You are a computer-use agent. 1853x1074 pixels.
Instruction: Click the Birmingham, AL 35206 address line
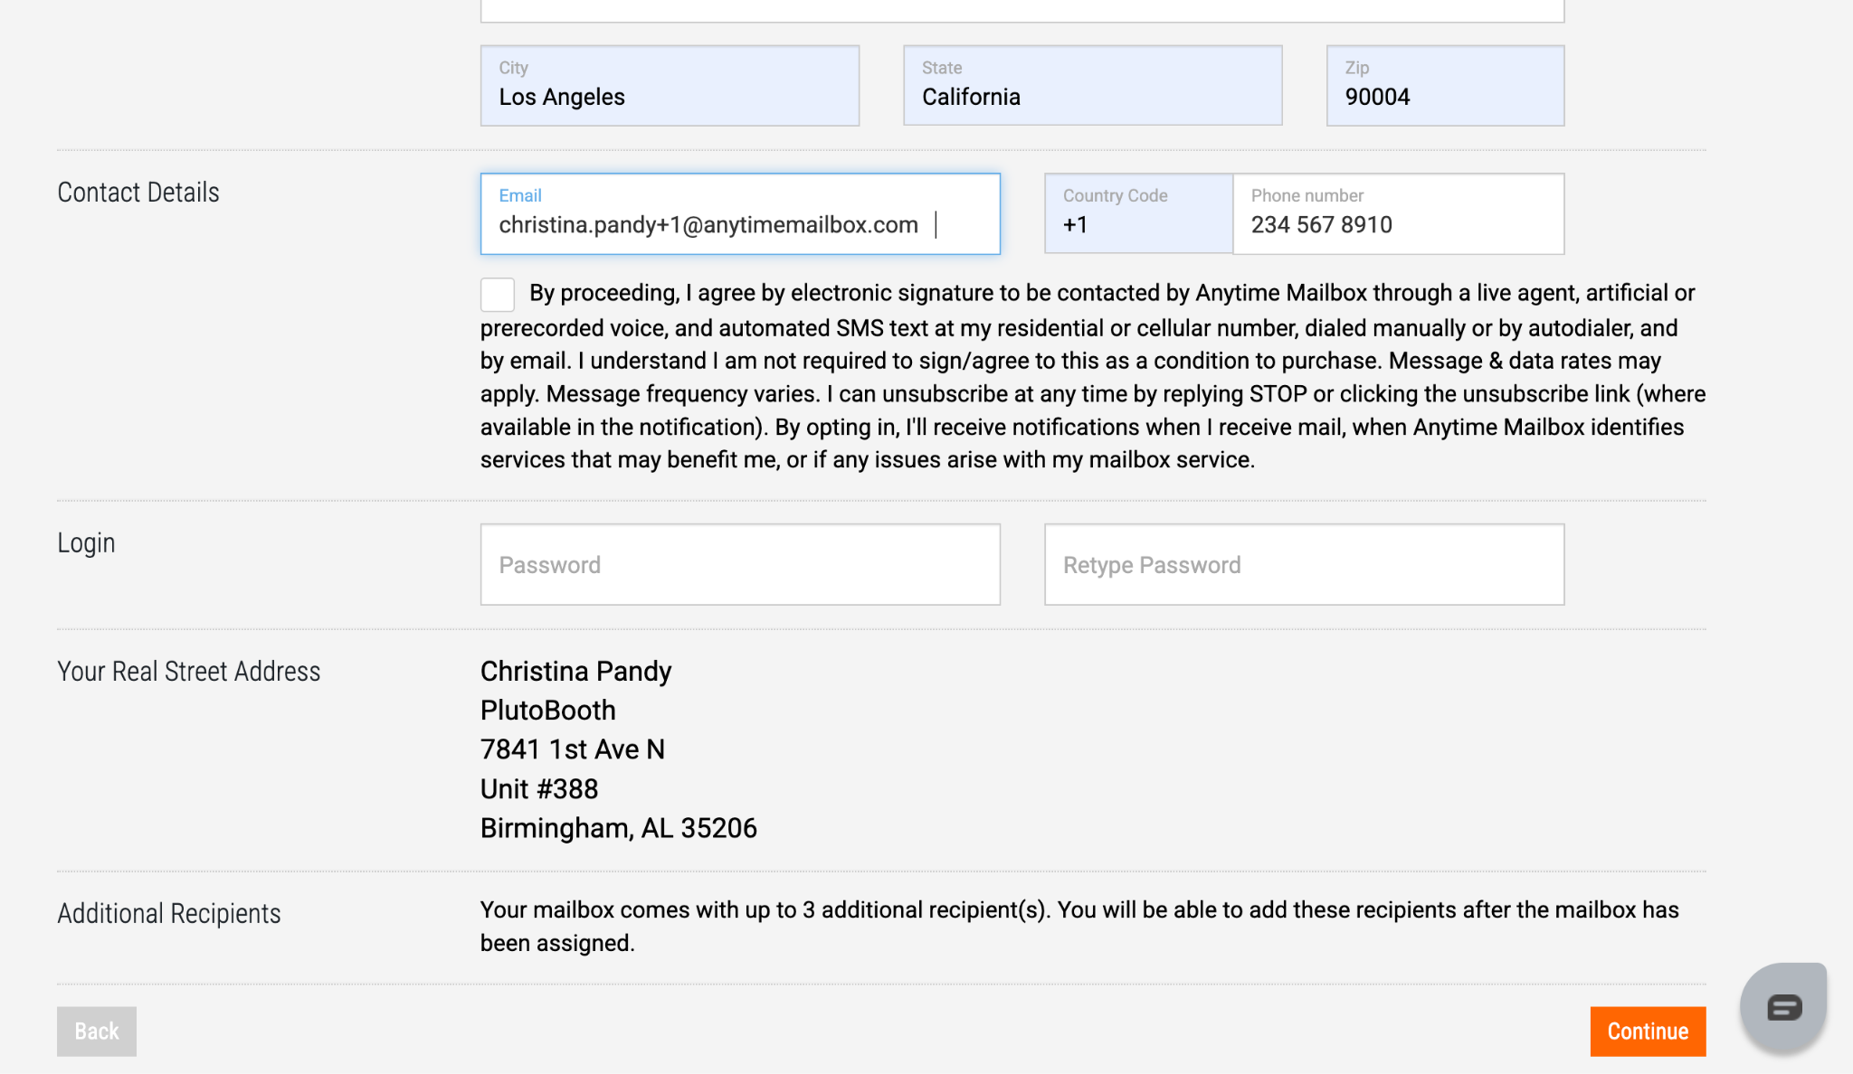point(618,828)
